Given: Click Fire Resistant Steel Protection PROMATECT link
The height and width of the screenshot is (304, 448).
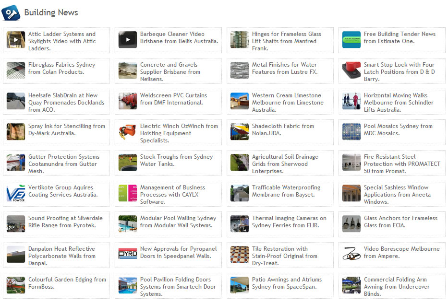Looking at the screenshot, I should (402, 164).
